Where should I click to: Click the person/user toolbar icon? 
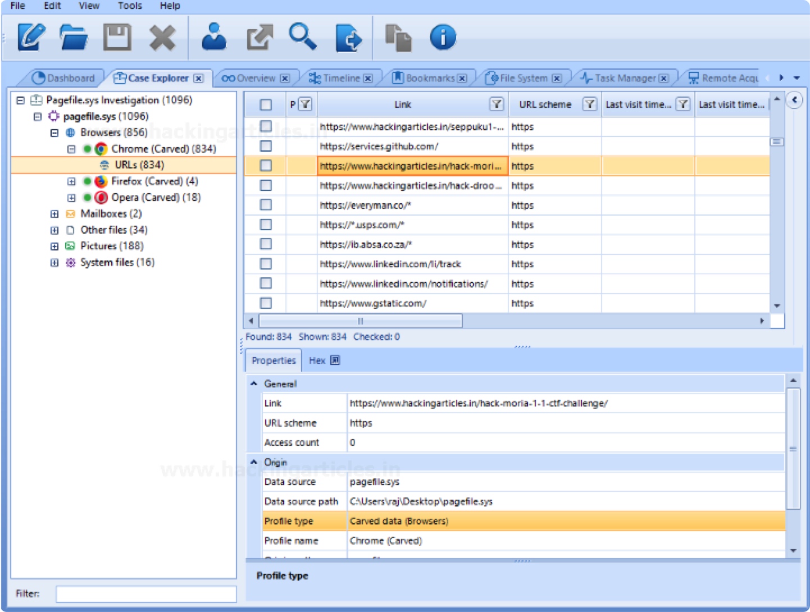point(214,37)
